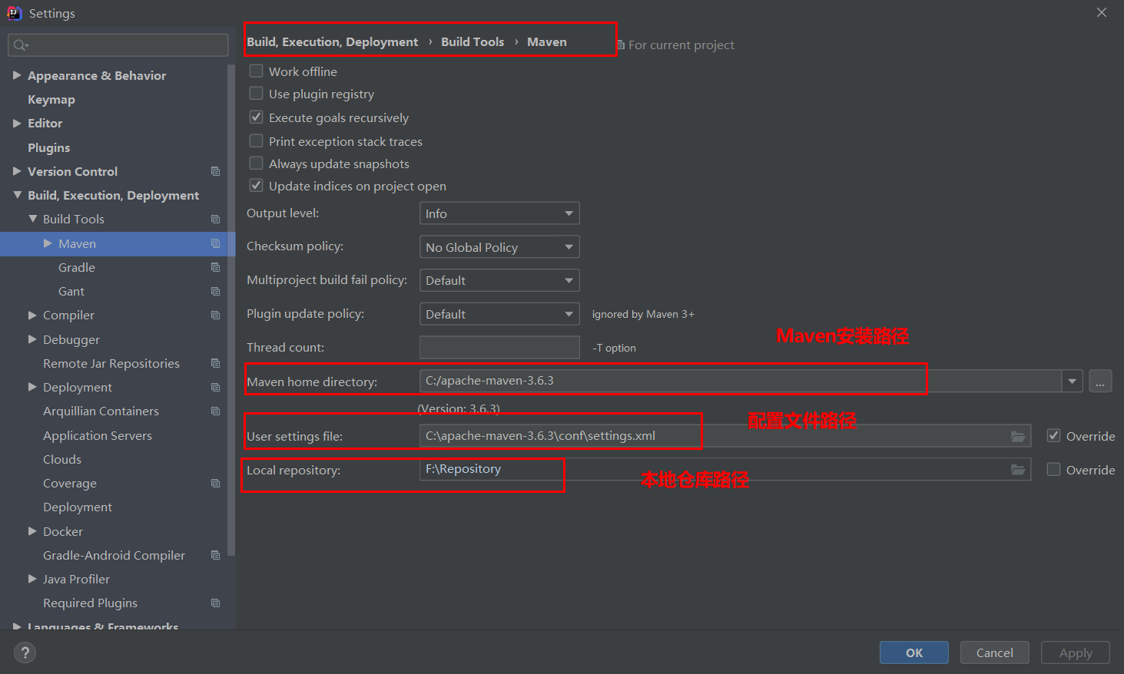The width and height of the screenshot is (1124, 674).
Task: Browse folder icon for User settings file
Action: (1018, 436)
